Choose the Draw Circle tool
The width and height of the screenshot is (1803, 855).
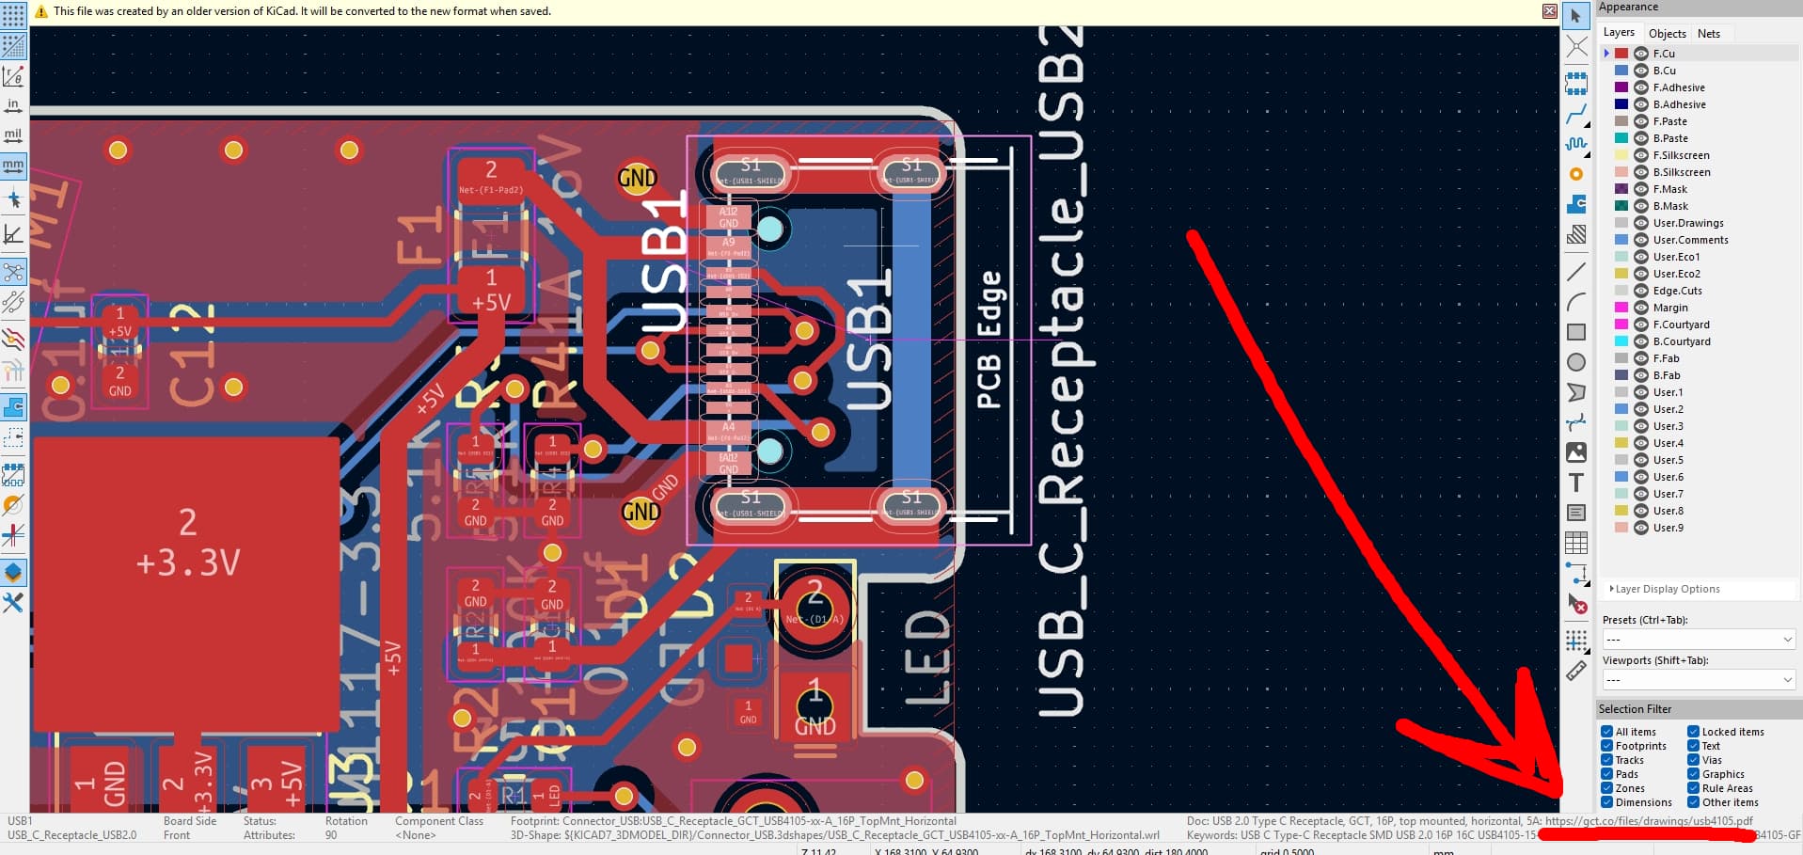(x=1576, y=362)
